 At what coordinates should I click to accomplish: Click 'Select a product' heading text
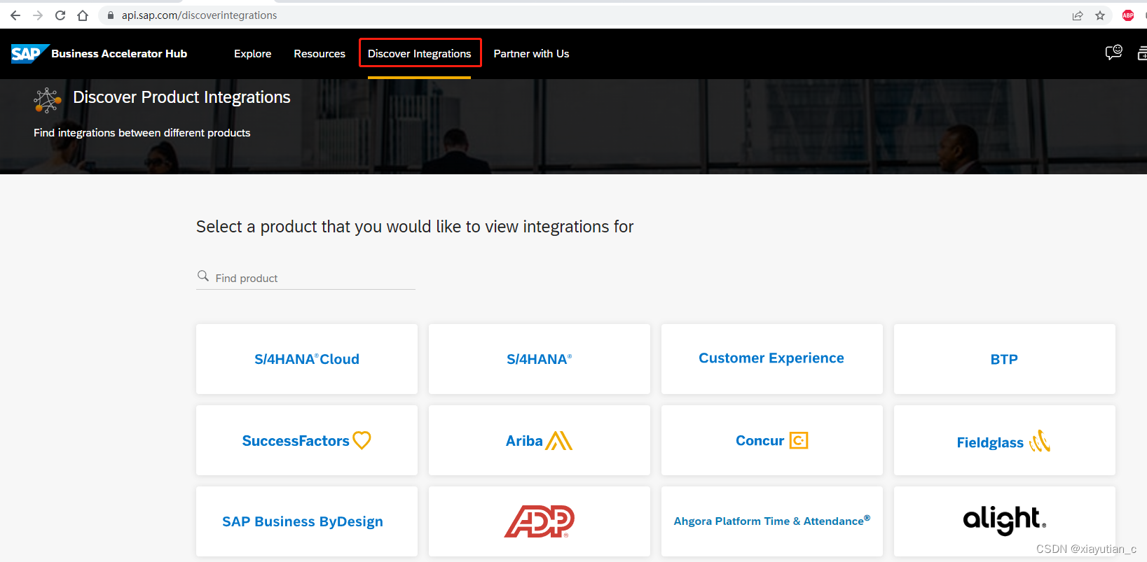tap(415, 227)
